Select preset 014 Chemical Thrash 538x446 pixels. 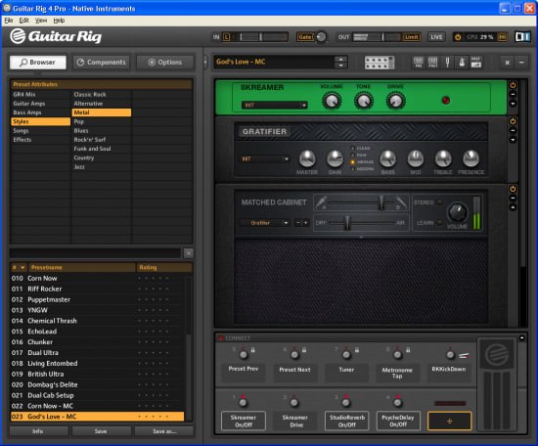point(98,321)
